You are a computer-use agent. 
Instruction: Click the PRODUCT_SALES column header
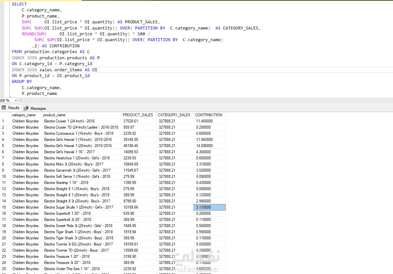(138, 115)
